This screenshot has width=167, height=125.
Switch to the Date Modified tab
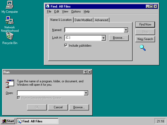click(83, 20)
